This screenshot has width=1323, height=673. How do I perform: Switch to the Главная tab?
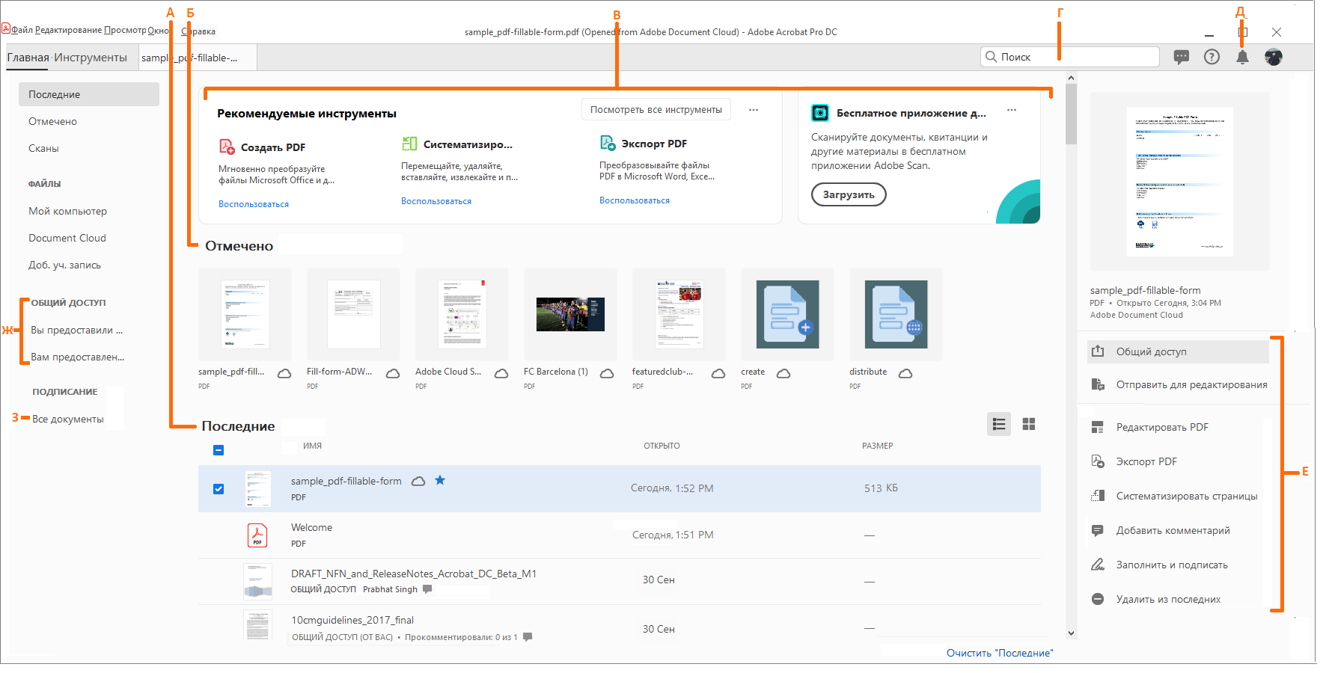point(28,58)
